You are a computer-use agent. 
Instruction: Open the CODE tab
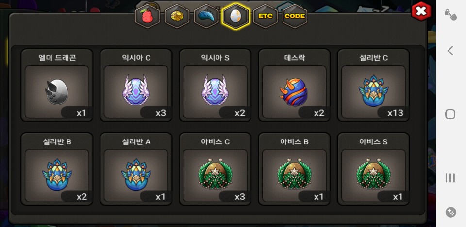click(295, 16)
